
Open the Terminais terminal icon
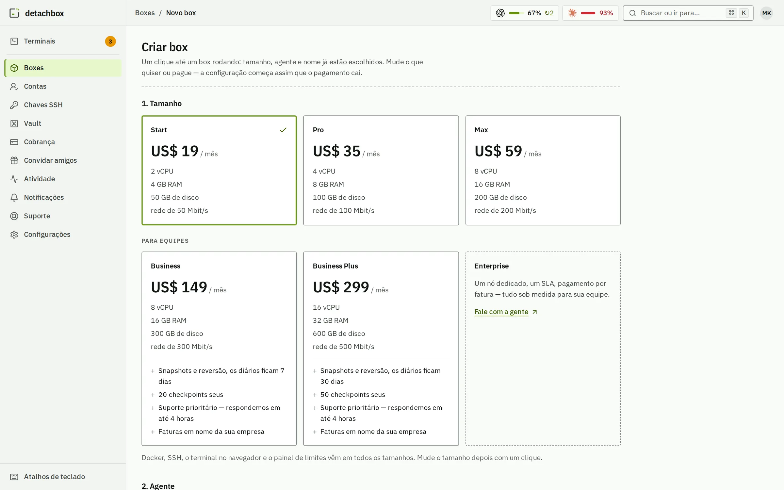pos(14,41)
